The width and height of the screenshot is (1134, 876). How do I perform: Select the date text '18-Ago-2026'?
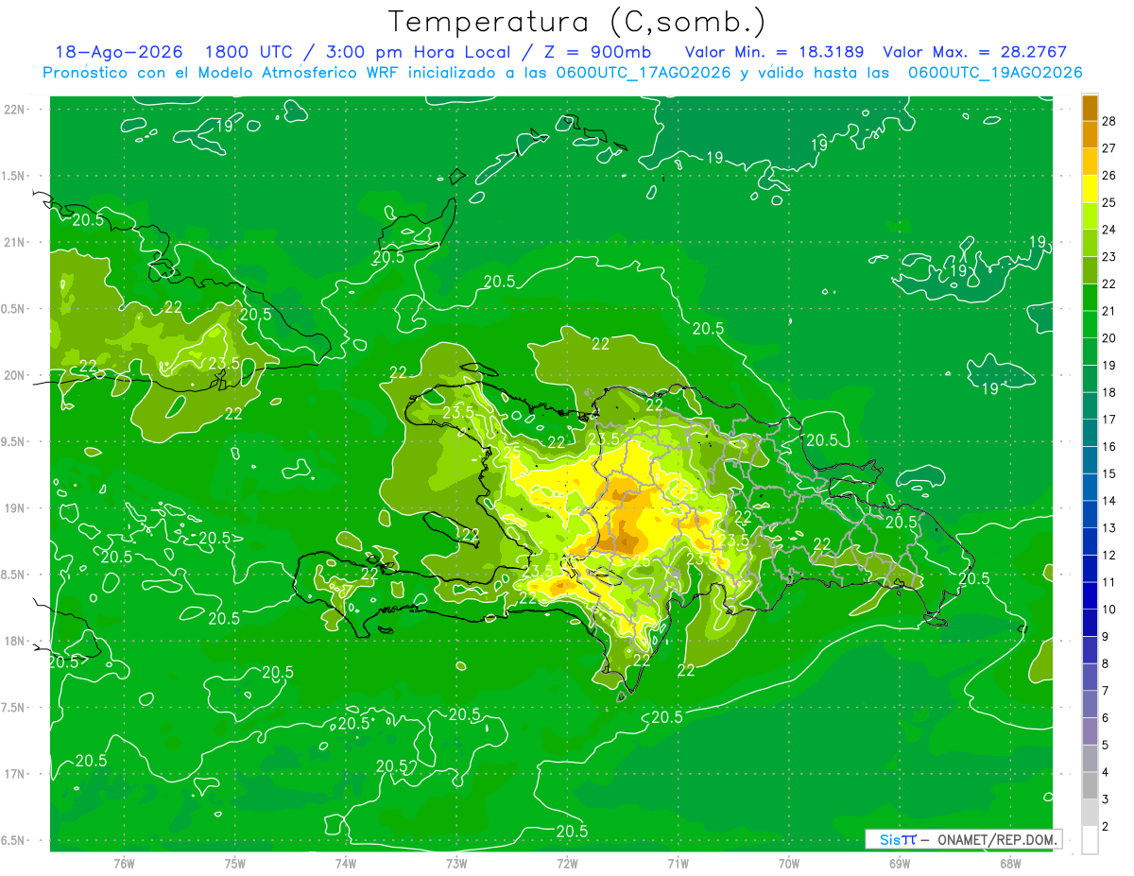coord(118,52)
